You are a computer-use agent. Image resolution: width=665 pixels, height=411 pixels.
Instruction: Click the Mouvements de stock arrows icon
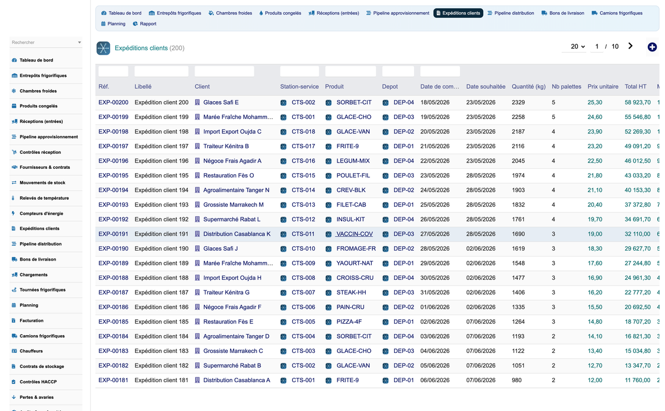click(14, 183)
